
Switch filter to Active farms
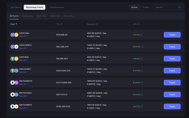[x=135, y=7]
